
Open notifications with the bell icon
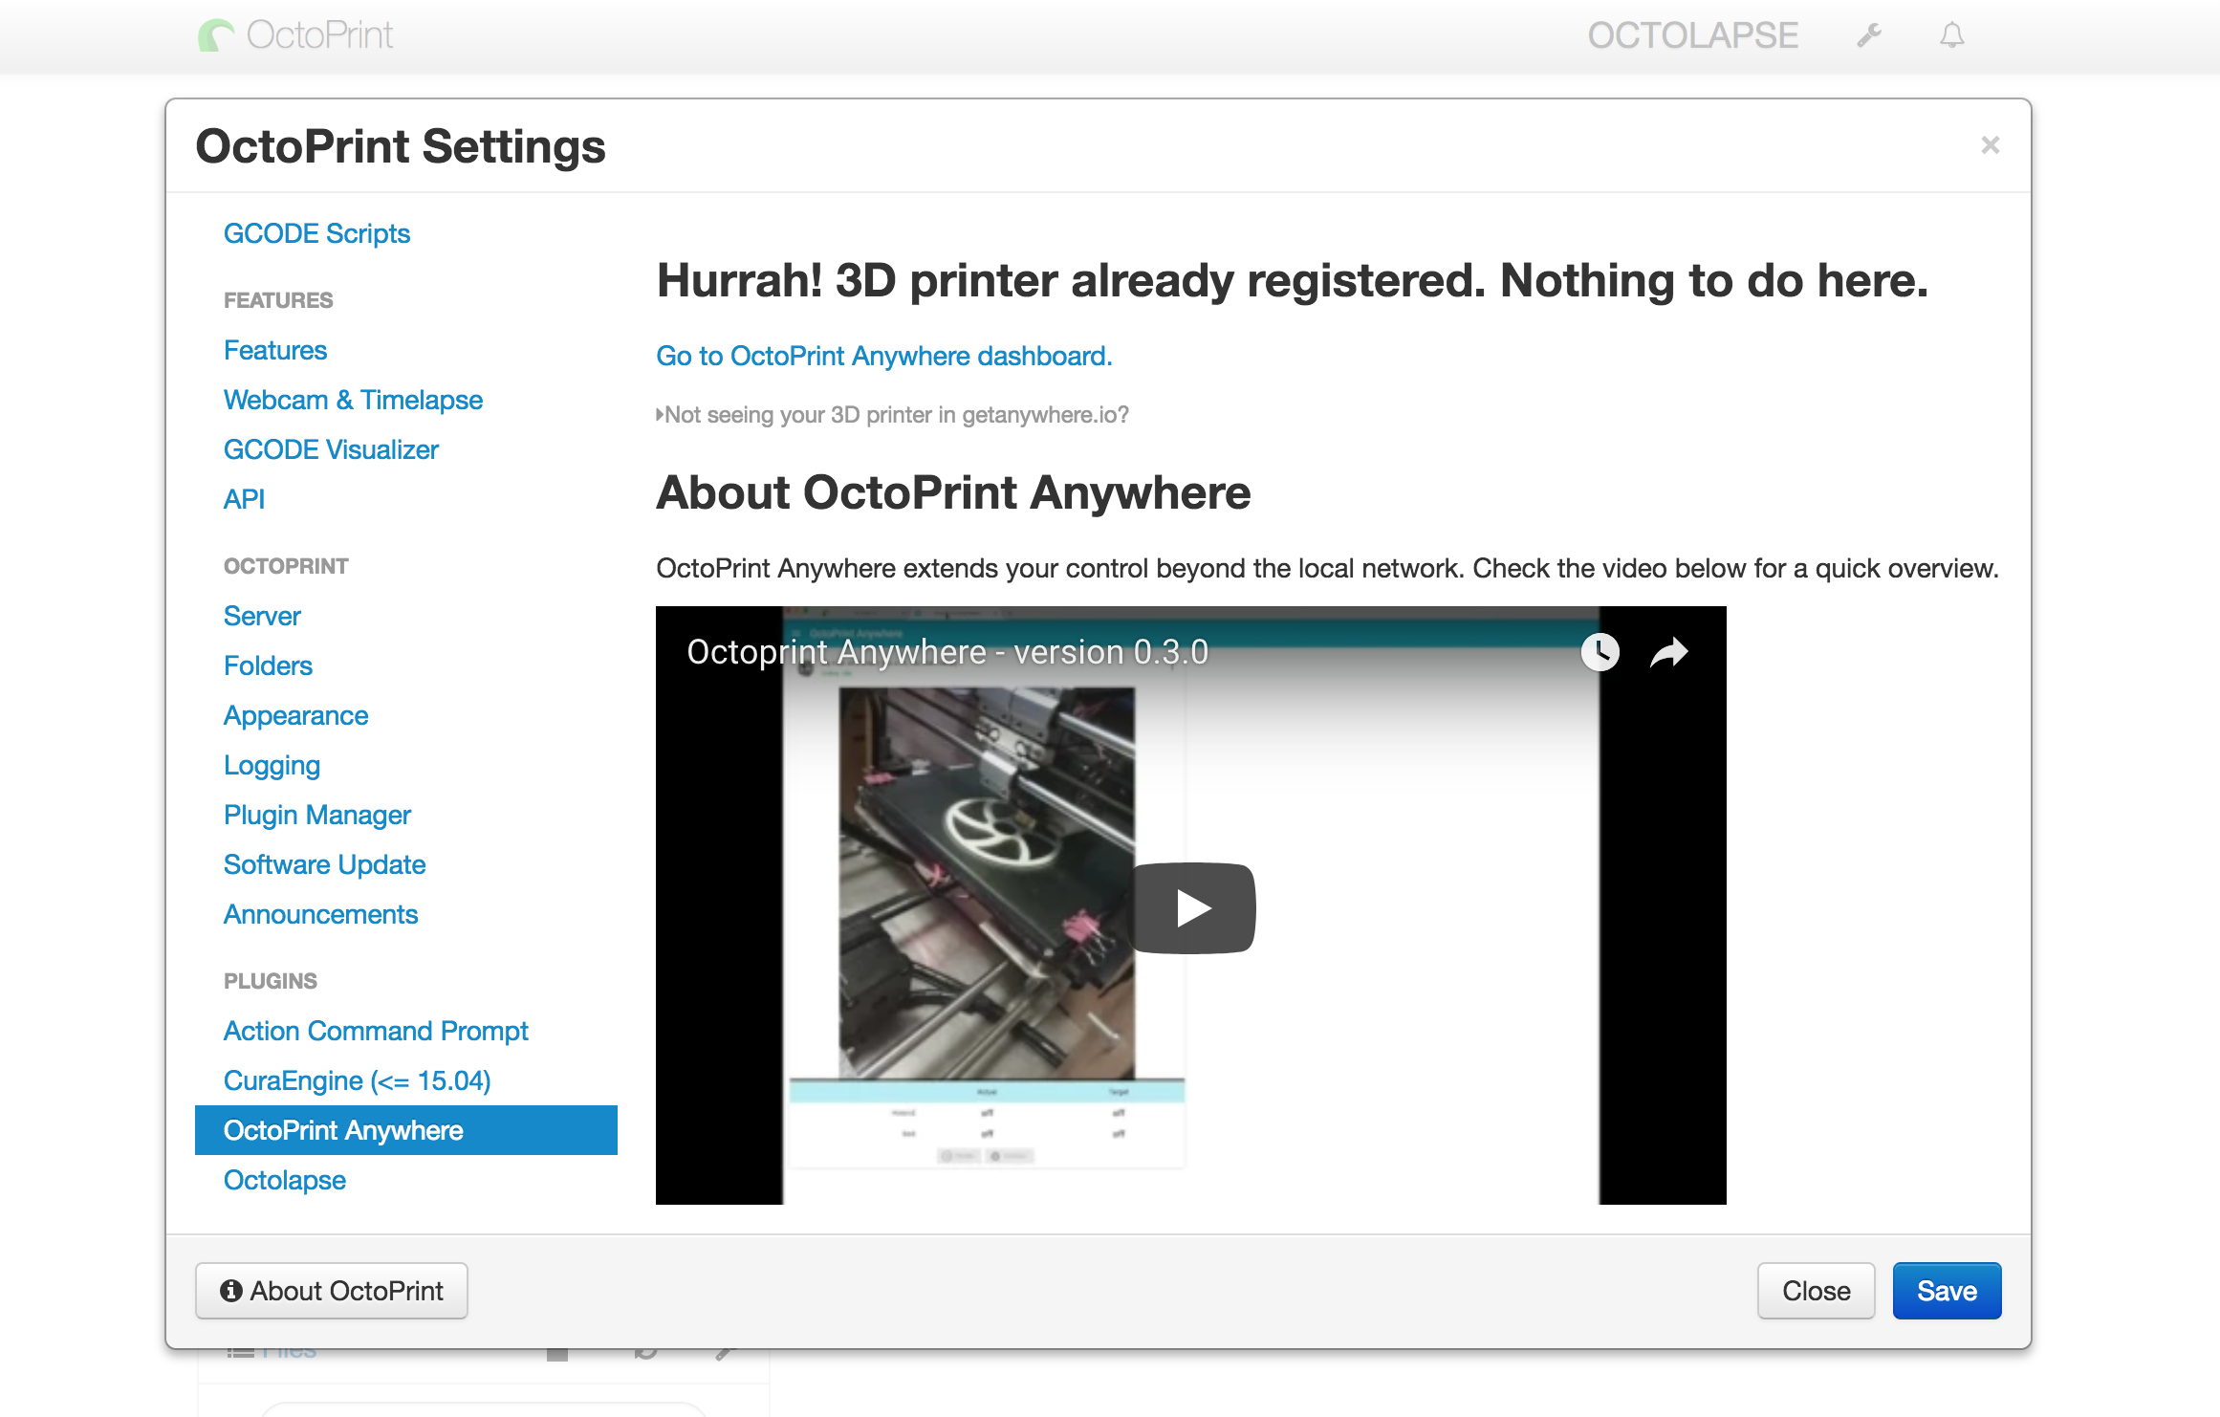pyautogui.click(x=1953, y=34)
